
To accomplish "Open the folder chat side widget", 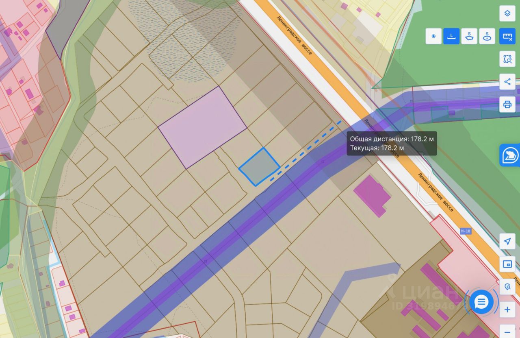I will pyautogui.click(x=510, y=155).
